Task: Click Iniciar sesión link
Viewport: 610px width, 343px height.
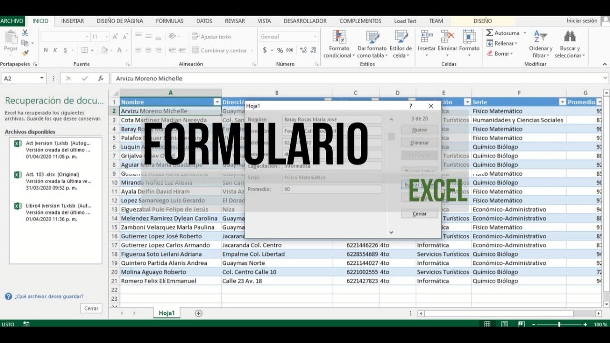Action: pyautogui.click(x=582, y=21)
